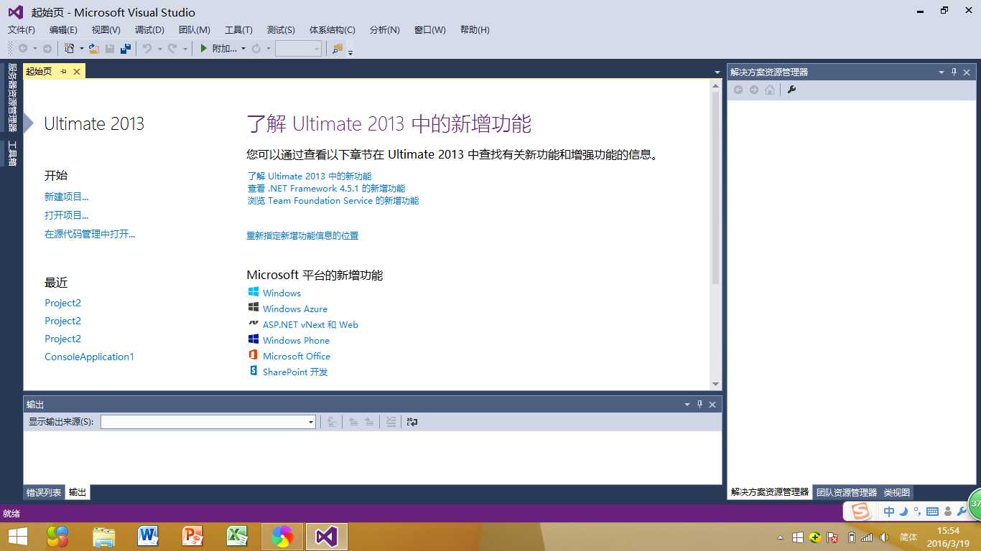This screenshot has height=551, width=981.
Task: Click the Start Page scroll-down arrow
Action: tap(715, 385)
